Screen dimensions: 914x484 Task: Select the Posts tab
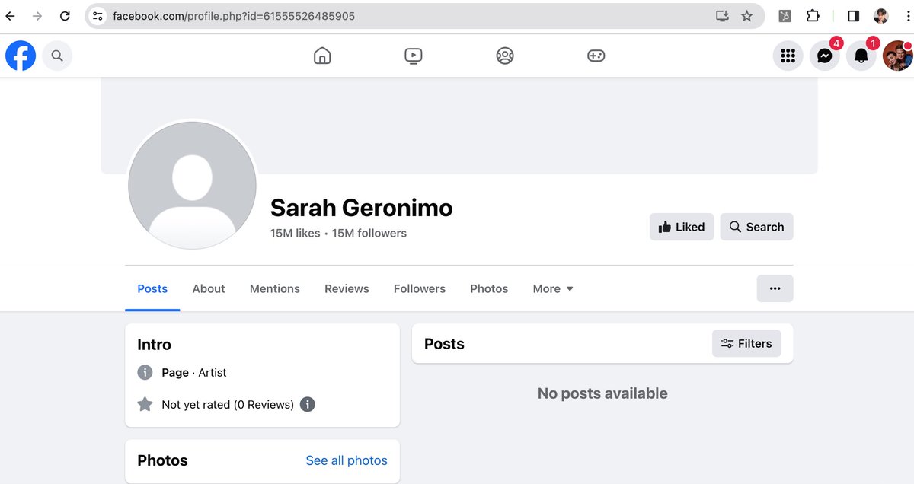coord(152,288)
